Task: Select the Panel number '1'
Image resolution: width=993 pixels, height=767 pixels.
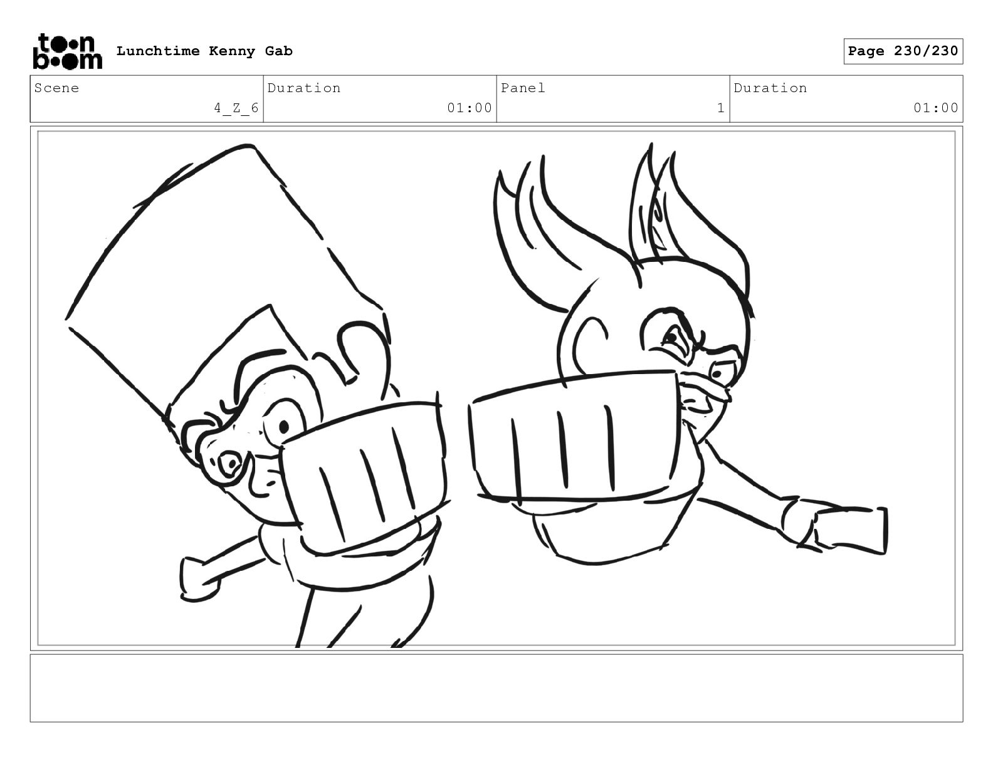Action: tap(721, 108)
